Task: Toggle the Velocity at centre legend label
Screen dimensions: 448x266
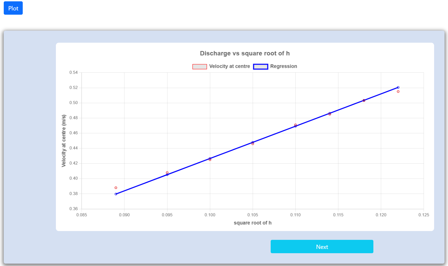Action: coord(229,66)
